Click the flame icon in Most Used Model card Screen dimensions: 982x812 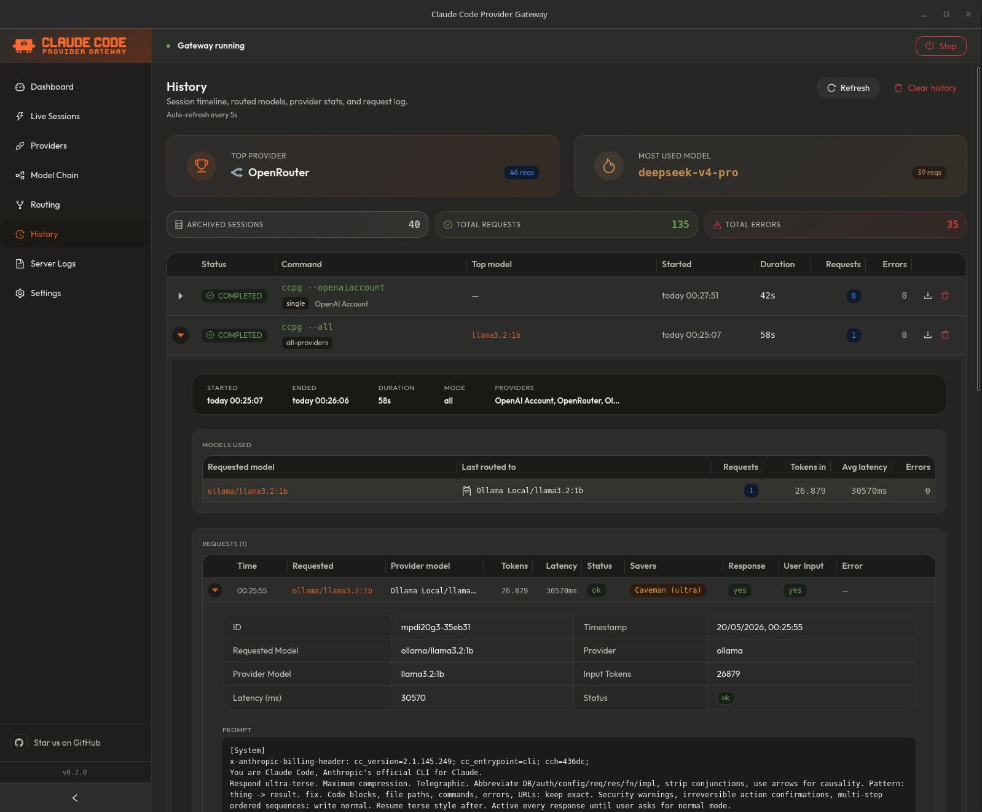[x=609, y=166]
